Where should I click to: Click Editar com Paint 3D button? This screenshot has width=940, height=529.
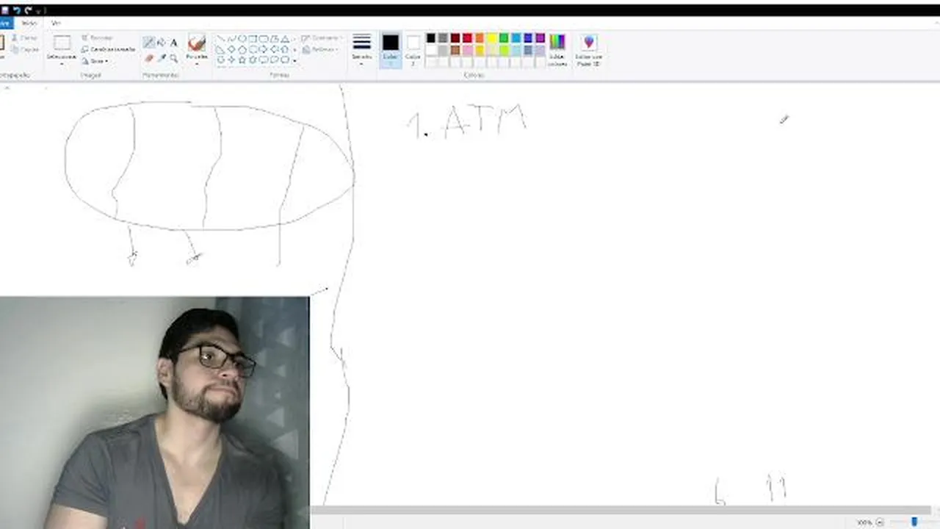point(588,49)
